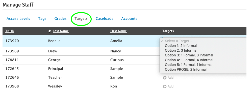
Task: Click last name Bedelia
Action: pyautogui.click(x=54, y=41)
